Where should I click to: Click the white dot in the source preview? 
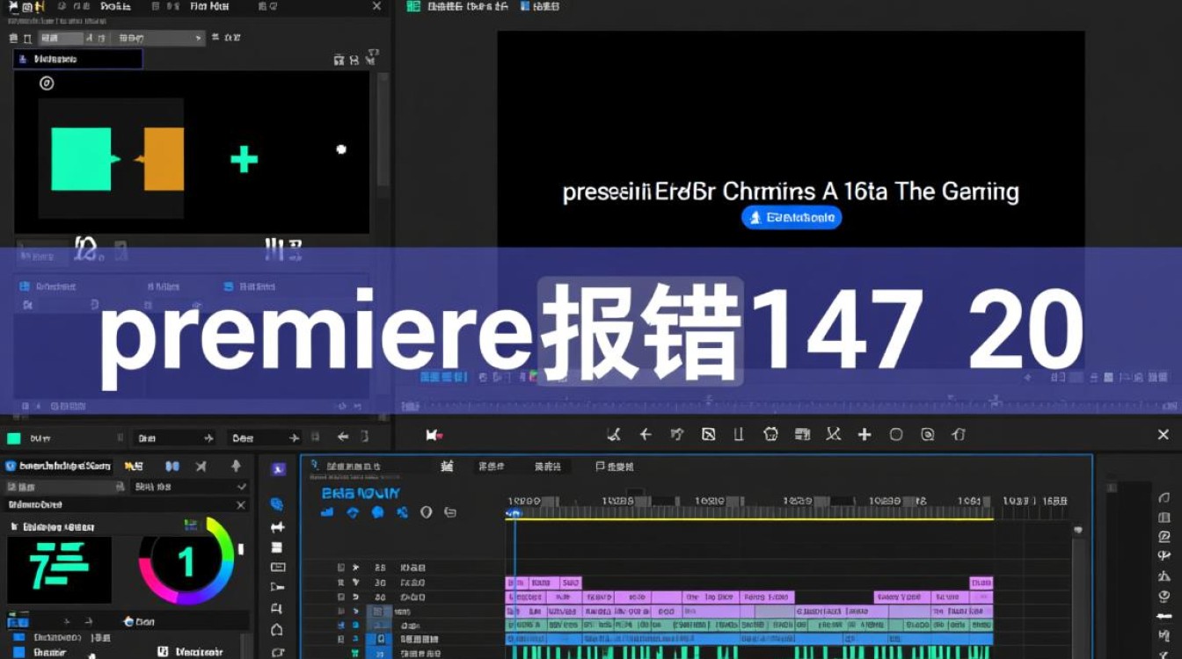pyautogui.click(x=341, y=149)
